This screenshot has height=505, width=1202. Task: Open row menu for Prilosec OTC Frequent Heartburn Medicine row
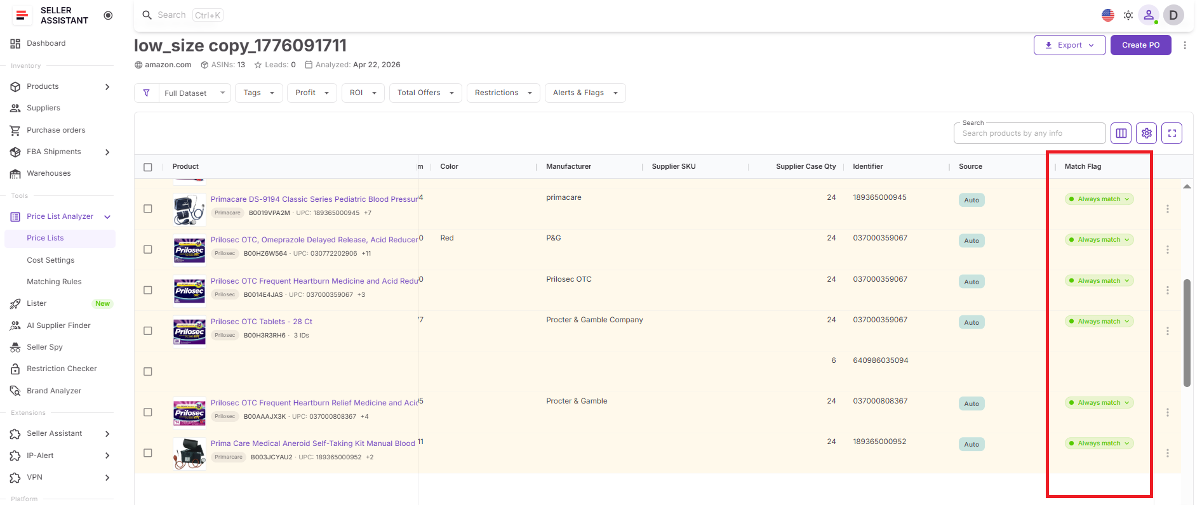click(1168, 290)
